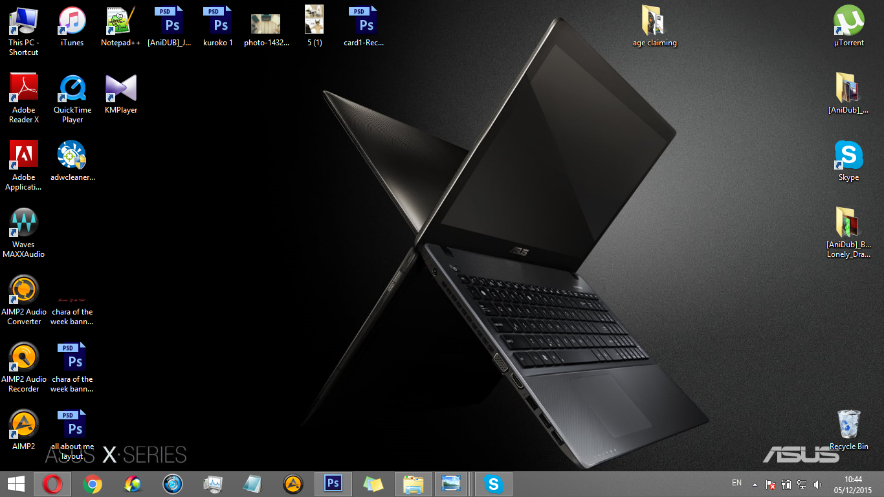Screen dimensions: 884x497
Task: Select the Notepad++ desktop shortcut
Action: [120, 27]
